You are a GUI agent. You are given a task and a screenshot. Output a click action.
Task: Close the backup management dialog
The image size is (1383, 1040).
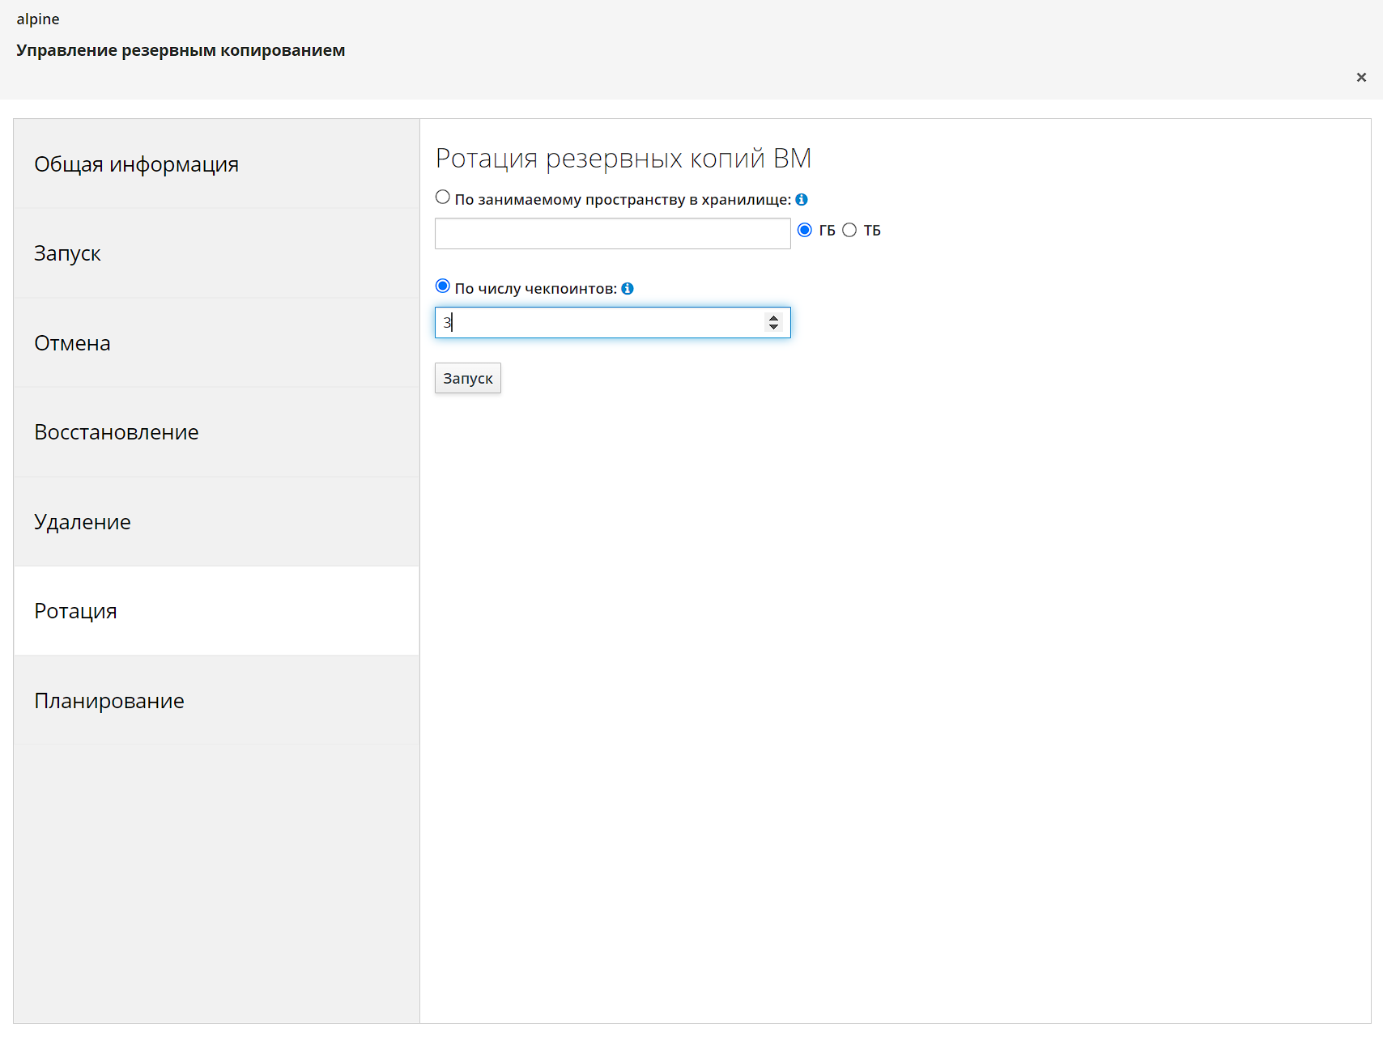[1361, 78]
